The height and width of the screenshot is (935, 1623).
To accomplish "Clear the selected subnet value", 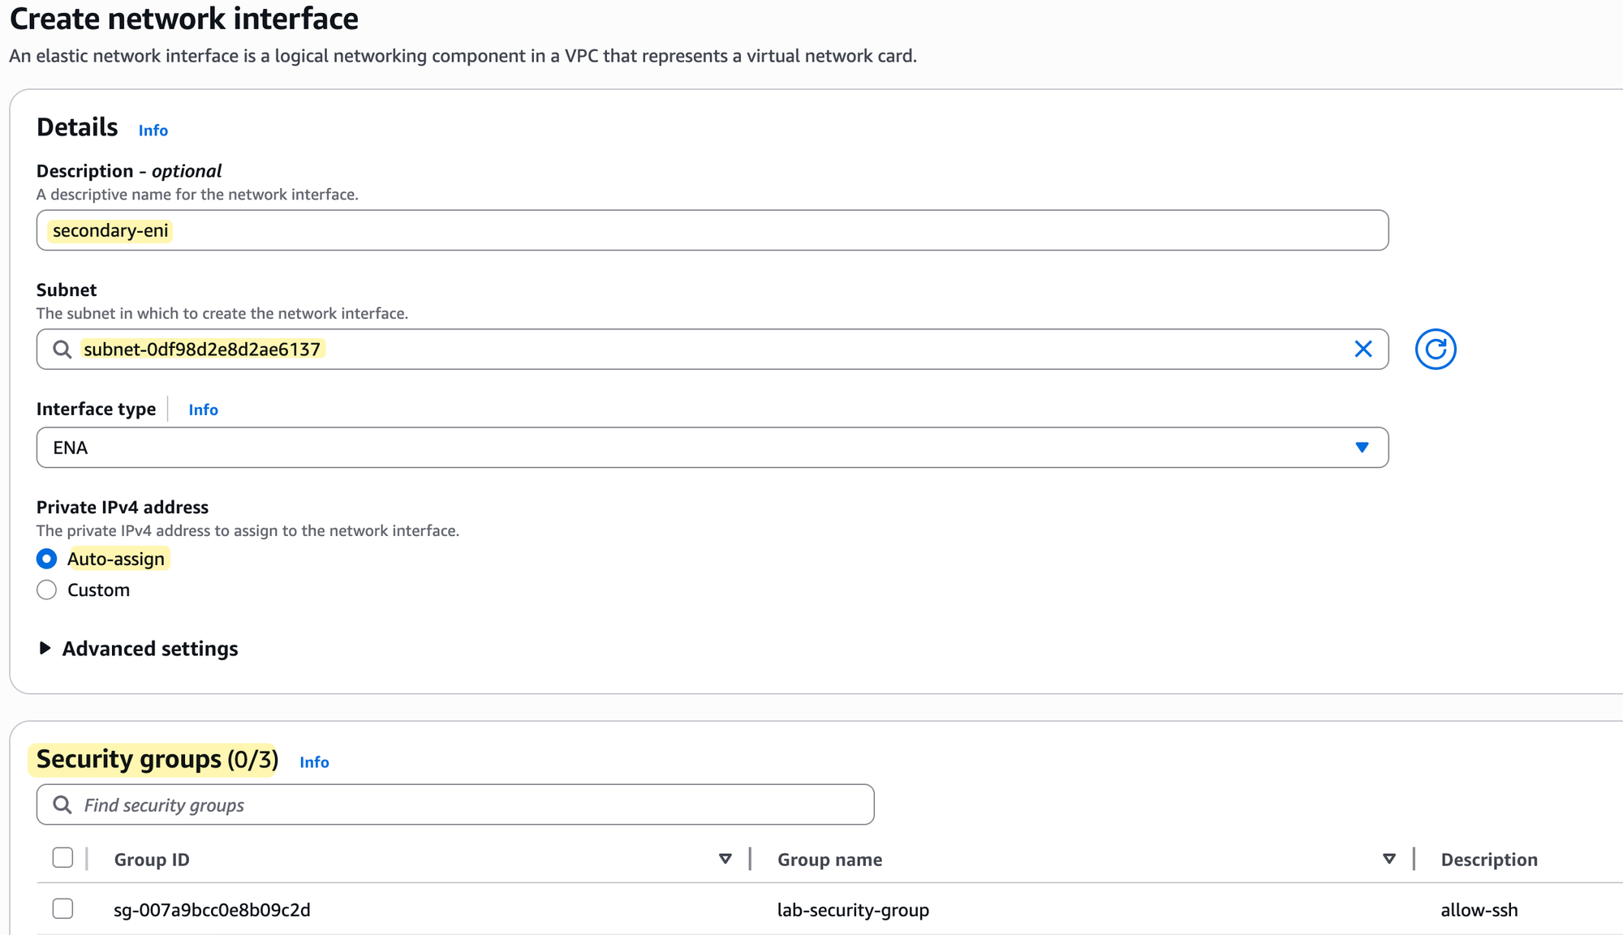I will (1363, 350).
